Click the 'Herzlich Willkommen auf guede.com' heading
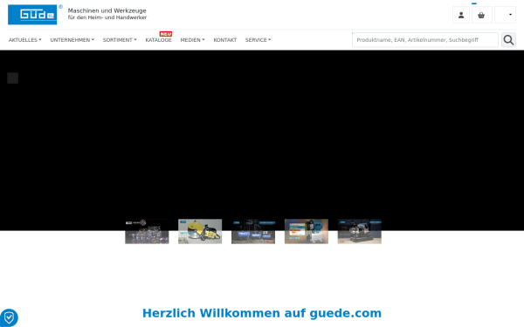The image size is (524, 327). coord(262,313)
